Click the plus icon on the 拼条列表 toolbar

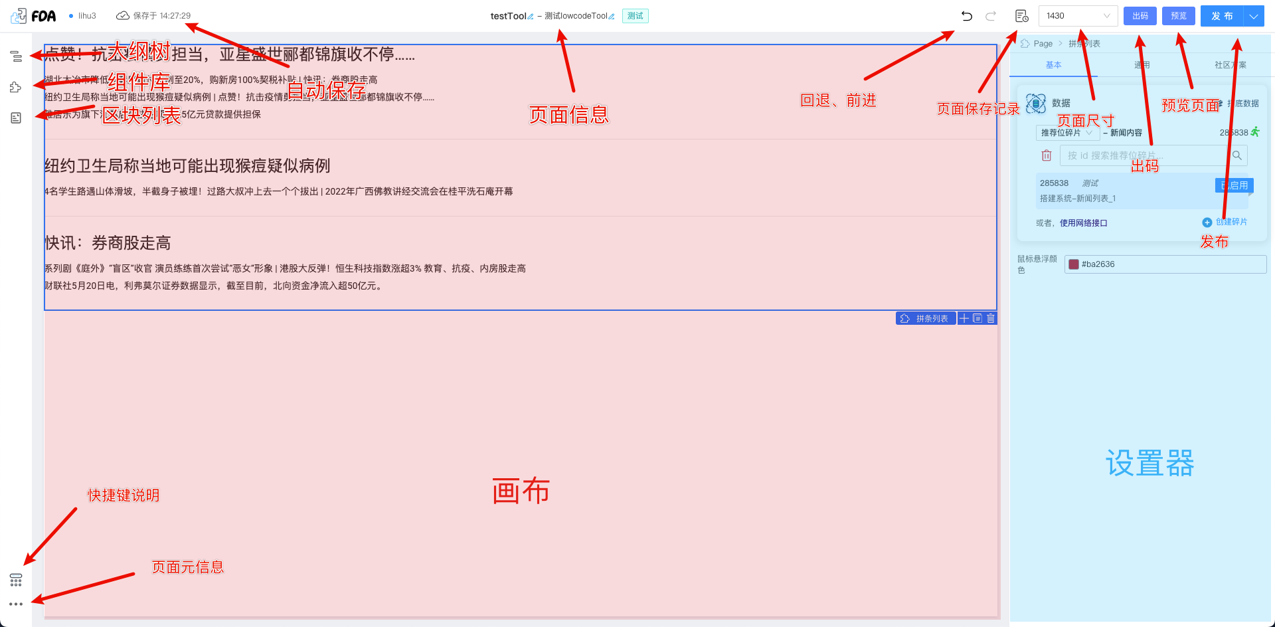pyautogui.click(x=964, y=318)
